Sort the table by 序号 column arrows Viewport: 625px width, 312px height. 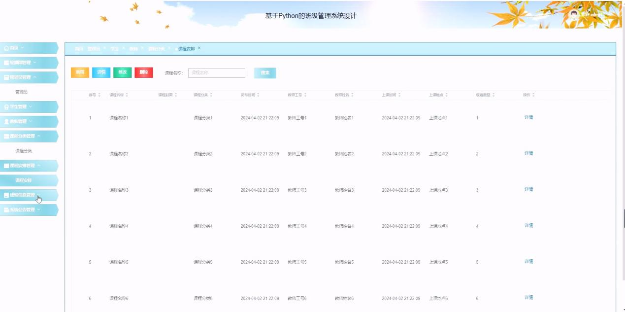(x=99, y=95)
